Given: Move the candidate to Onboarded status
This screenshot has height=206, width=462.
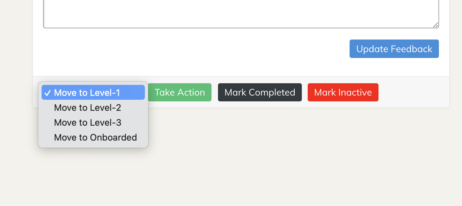Looking at the screenshot, I should pos(95,137).
